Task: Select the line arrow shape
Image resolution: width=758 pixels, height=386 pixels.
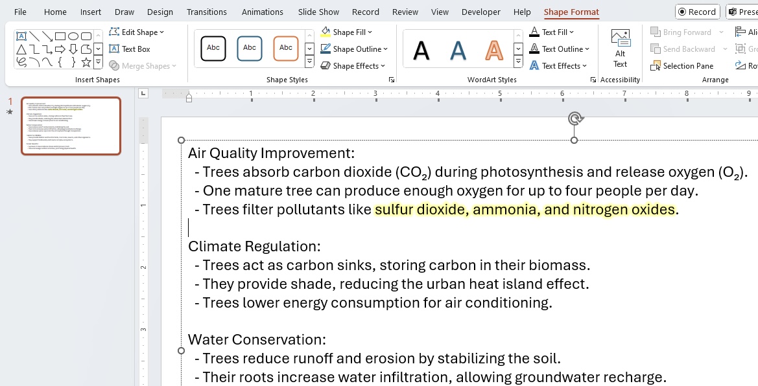Action: (x=47, y=36)
